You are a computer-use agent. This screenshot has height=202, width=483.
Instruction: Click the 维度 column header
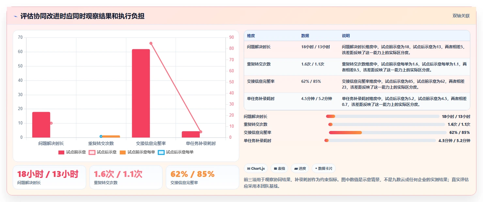[x=251, y=36]
